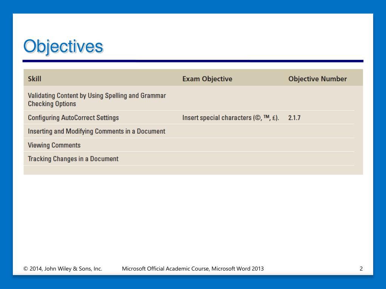This screenshot has width=386, height=289.
Task: Select the Exam Objective column header
Action: pyautogui.click(x=207, y=79)
